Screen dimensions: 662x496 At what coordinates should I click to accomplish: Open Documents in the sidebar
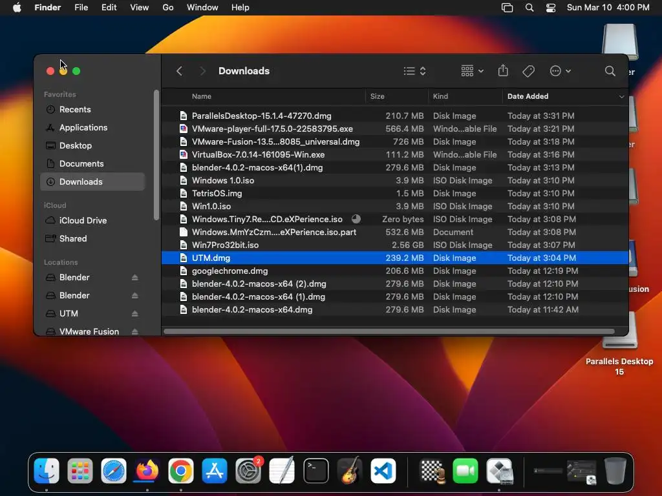coord(92,164)
